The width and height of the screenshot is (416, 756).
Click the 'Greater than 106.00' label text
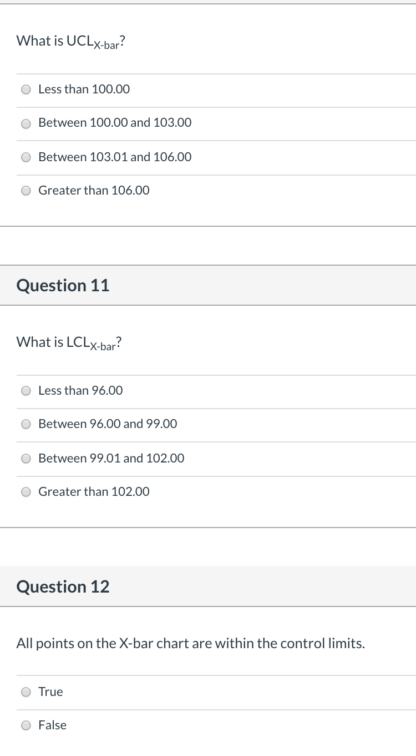tap(93, 191)
